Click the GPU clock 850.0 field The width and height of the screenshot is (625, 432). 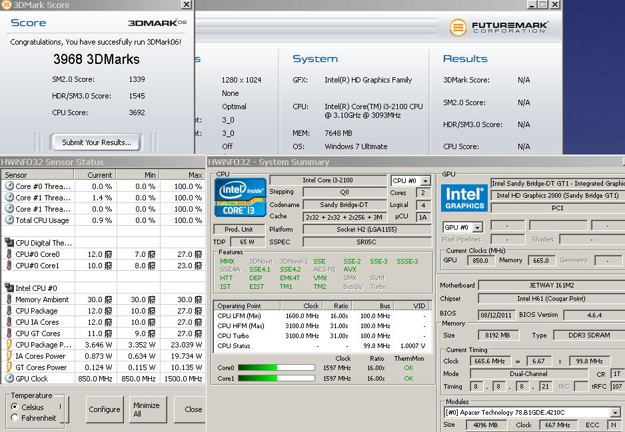coord(480,260)
